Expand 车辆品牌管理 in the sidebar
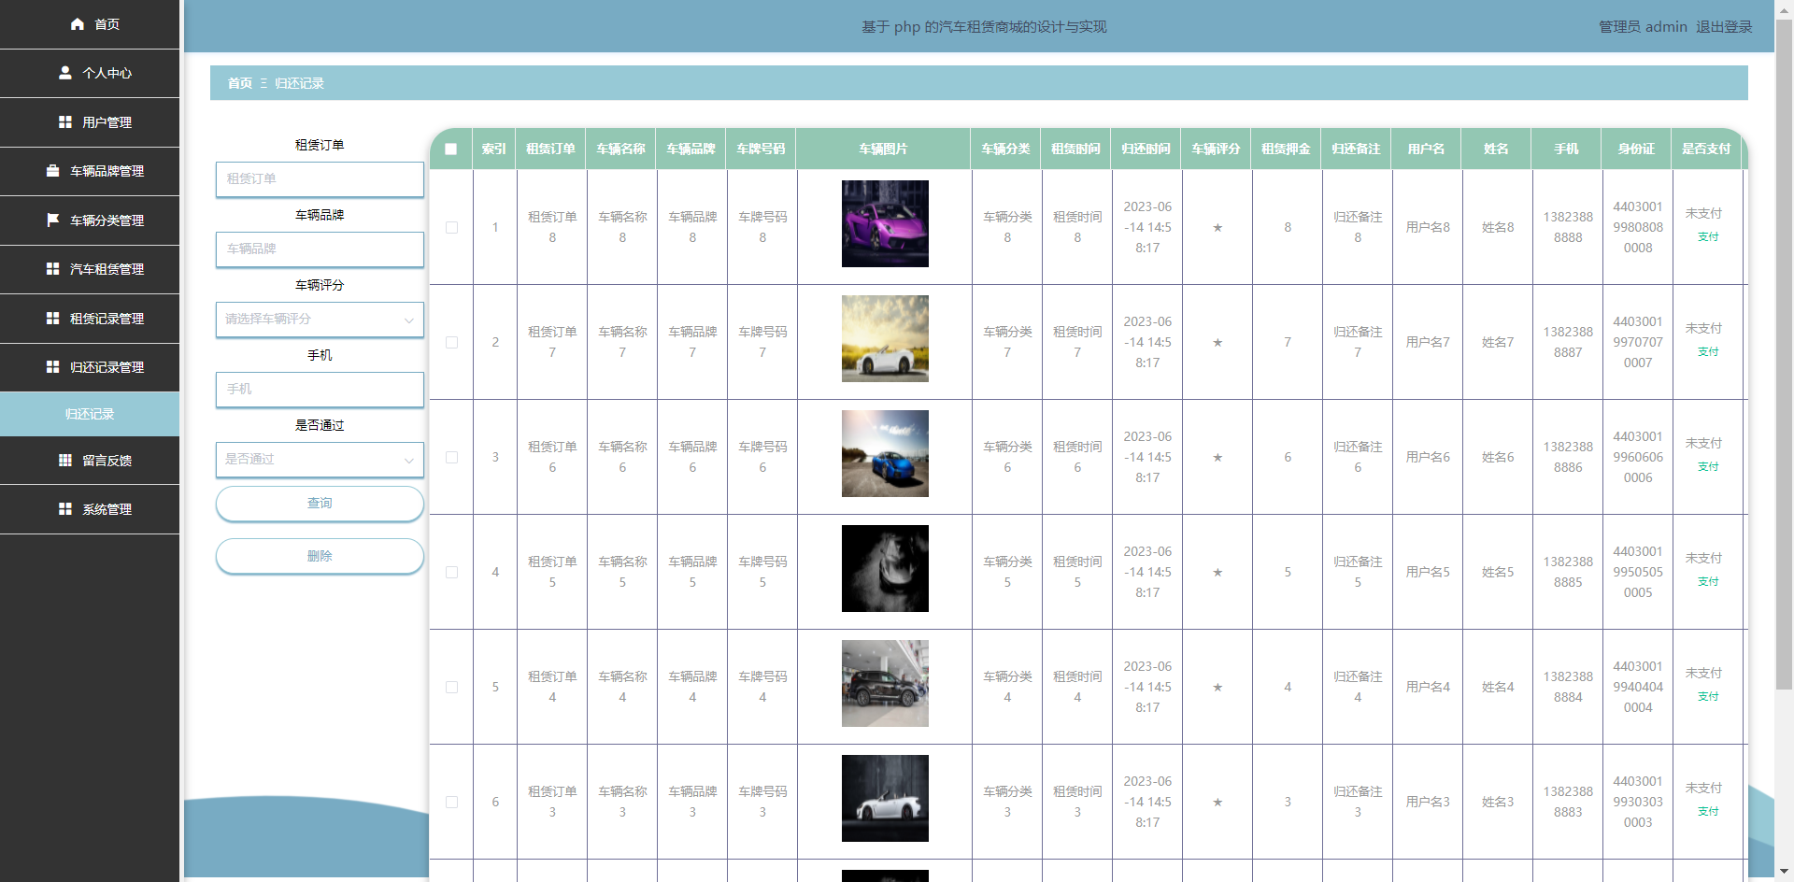 click(x=90, y=171)
